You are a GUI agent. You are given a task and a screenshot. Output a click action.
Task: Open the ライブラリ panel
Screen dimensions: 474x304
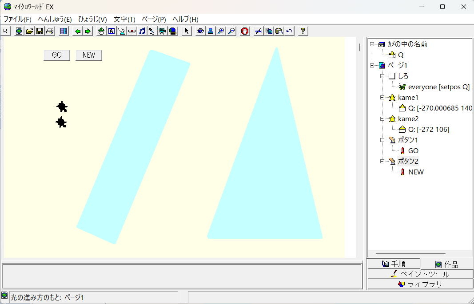421,284
